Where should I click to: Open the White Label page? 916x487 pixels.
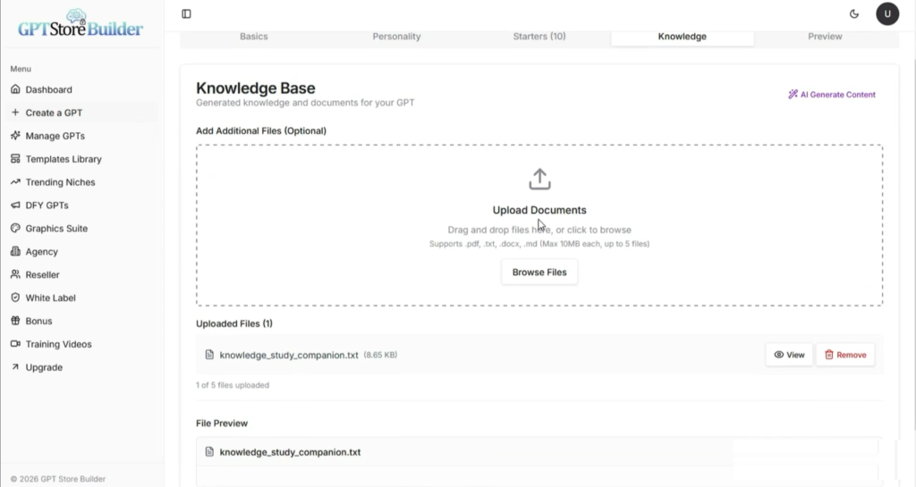point(50,298)
